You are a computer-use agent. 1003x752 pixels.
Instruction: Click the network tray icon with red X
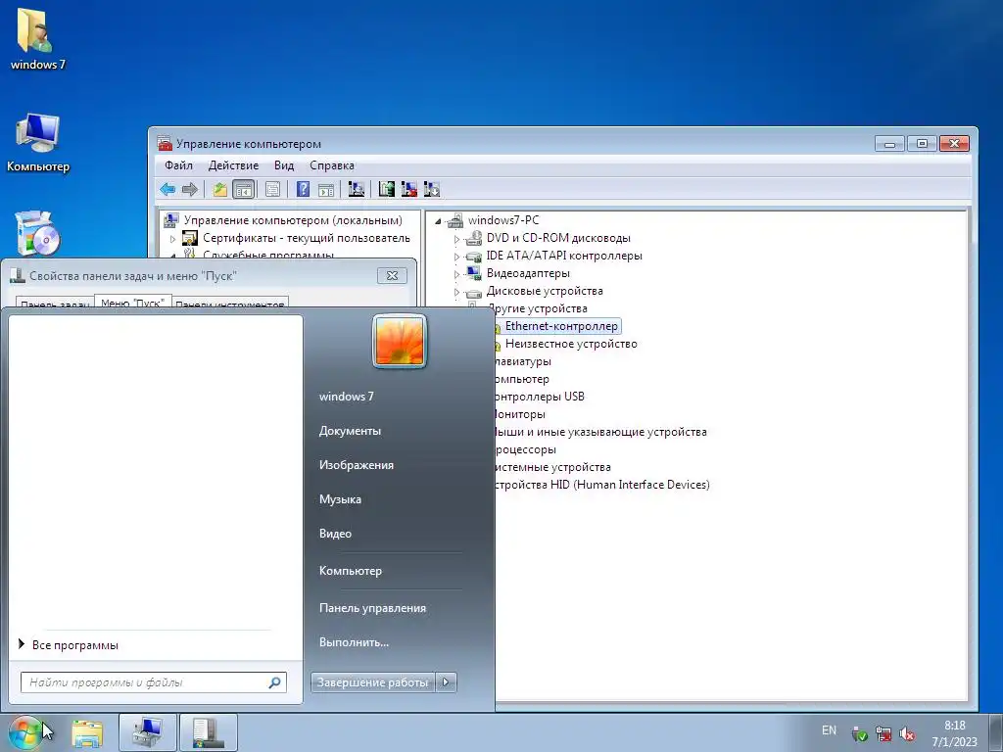click(884, 733)
